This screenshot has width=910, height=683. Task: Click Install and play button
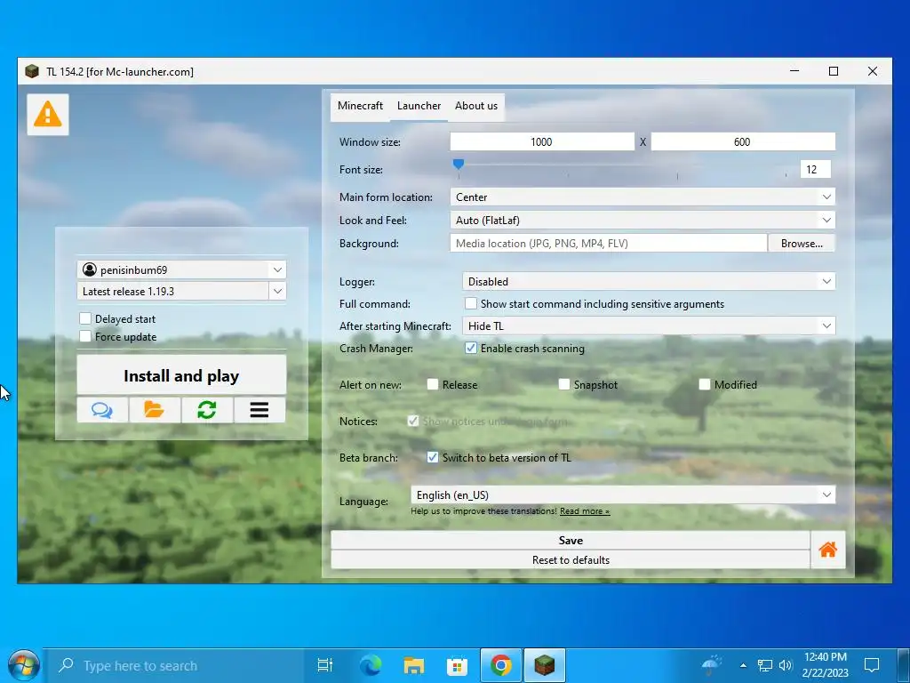pos(181,375)
